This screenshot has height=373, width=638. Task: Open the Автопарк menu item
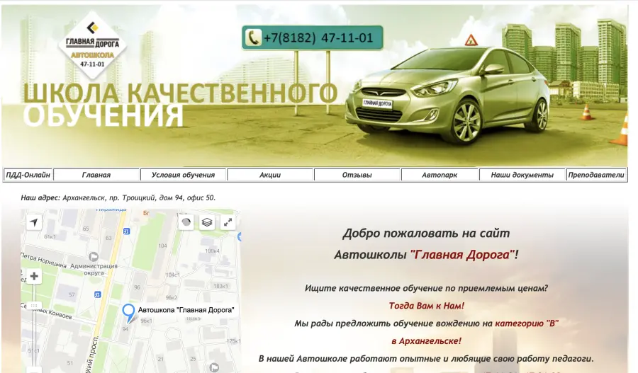click(440, 175)
